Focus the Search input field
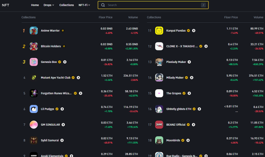Image resolution: width=265 pixels, height=157 pixels. coord(153,5)
